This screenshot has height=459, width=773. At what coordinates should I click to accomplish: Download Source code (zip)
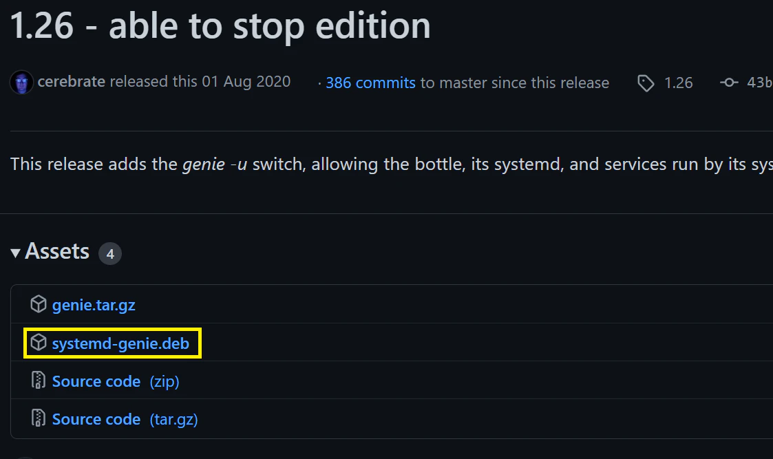(116, 382)
